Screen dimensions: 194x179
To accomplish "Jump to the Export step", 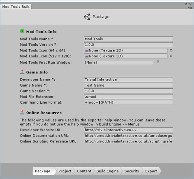I will click(x=151, y=171).
